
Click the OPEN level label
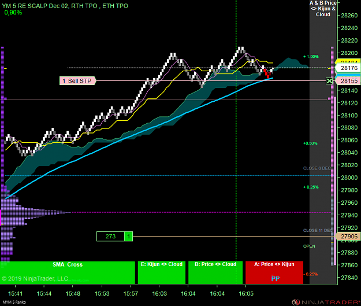pyautogui.click(x=309, y=246)
